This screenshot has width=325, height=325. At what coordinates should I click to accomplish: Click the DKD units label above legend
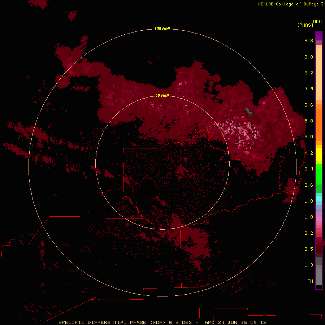coord(317,21)
